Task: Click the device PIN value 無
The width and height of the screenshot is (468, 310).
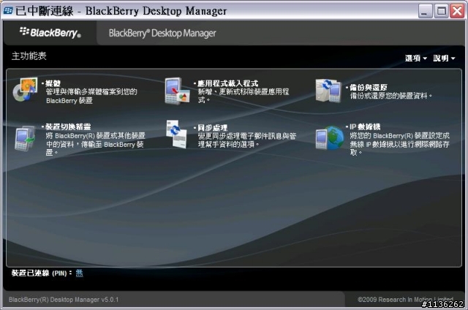Action: 80,273
